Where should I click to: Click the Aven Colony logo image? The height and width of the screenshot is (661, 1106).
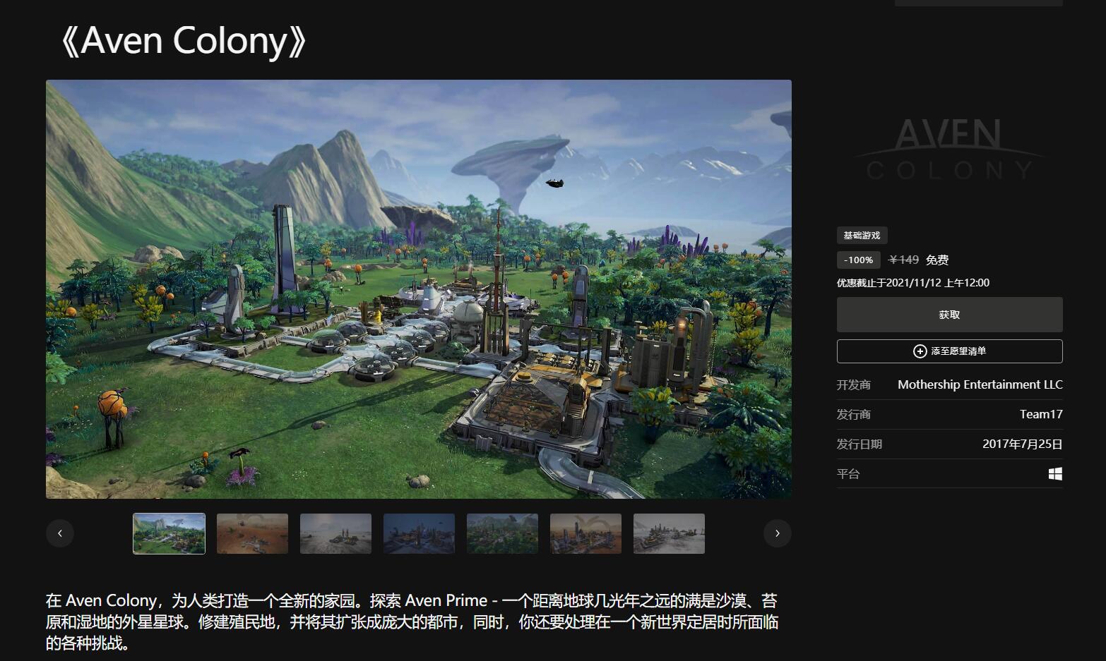949,150
